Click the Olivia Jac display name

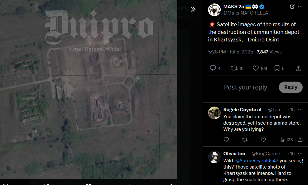[x=236, y=154]
